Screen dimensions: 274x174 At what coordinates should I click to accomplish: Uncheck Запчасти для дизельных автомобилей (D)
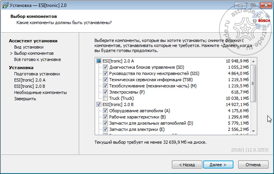(105, 123)
